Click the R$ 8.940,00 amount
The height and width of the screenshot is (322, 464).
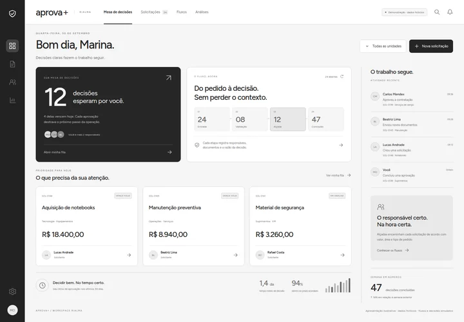168,234
